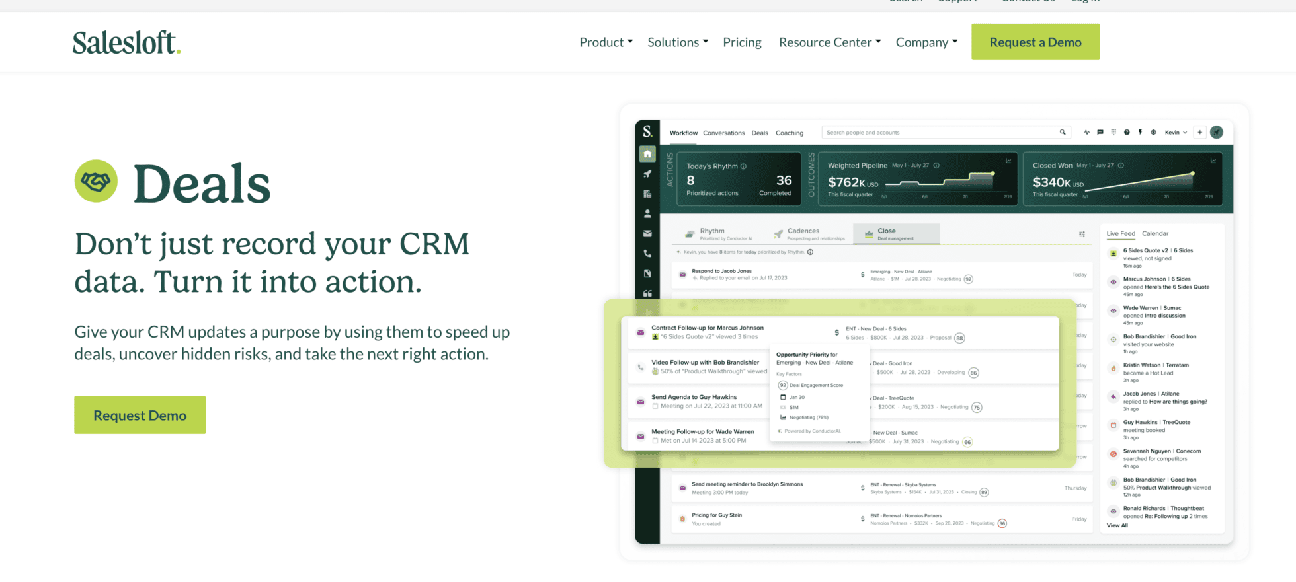Click View All in Live Feed
The image size is (1296, 582).
1117,525
